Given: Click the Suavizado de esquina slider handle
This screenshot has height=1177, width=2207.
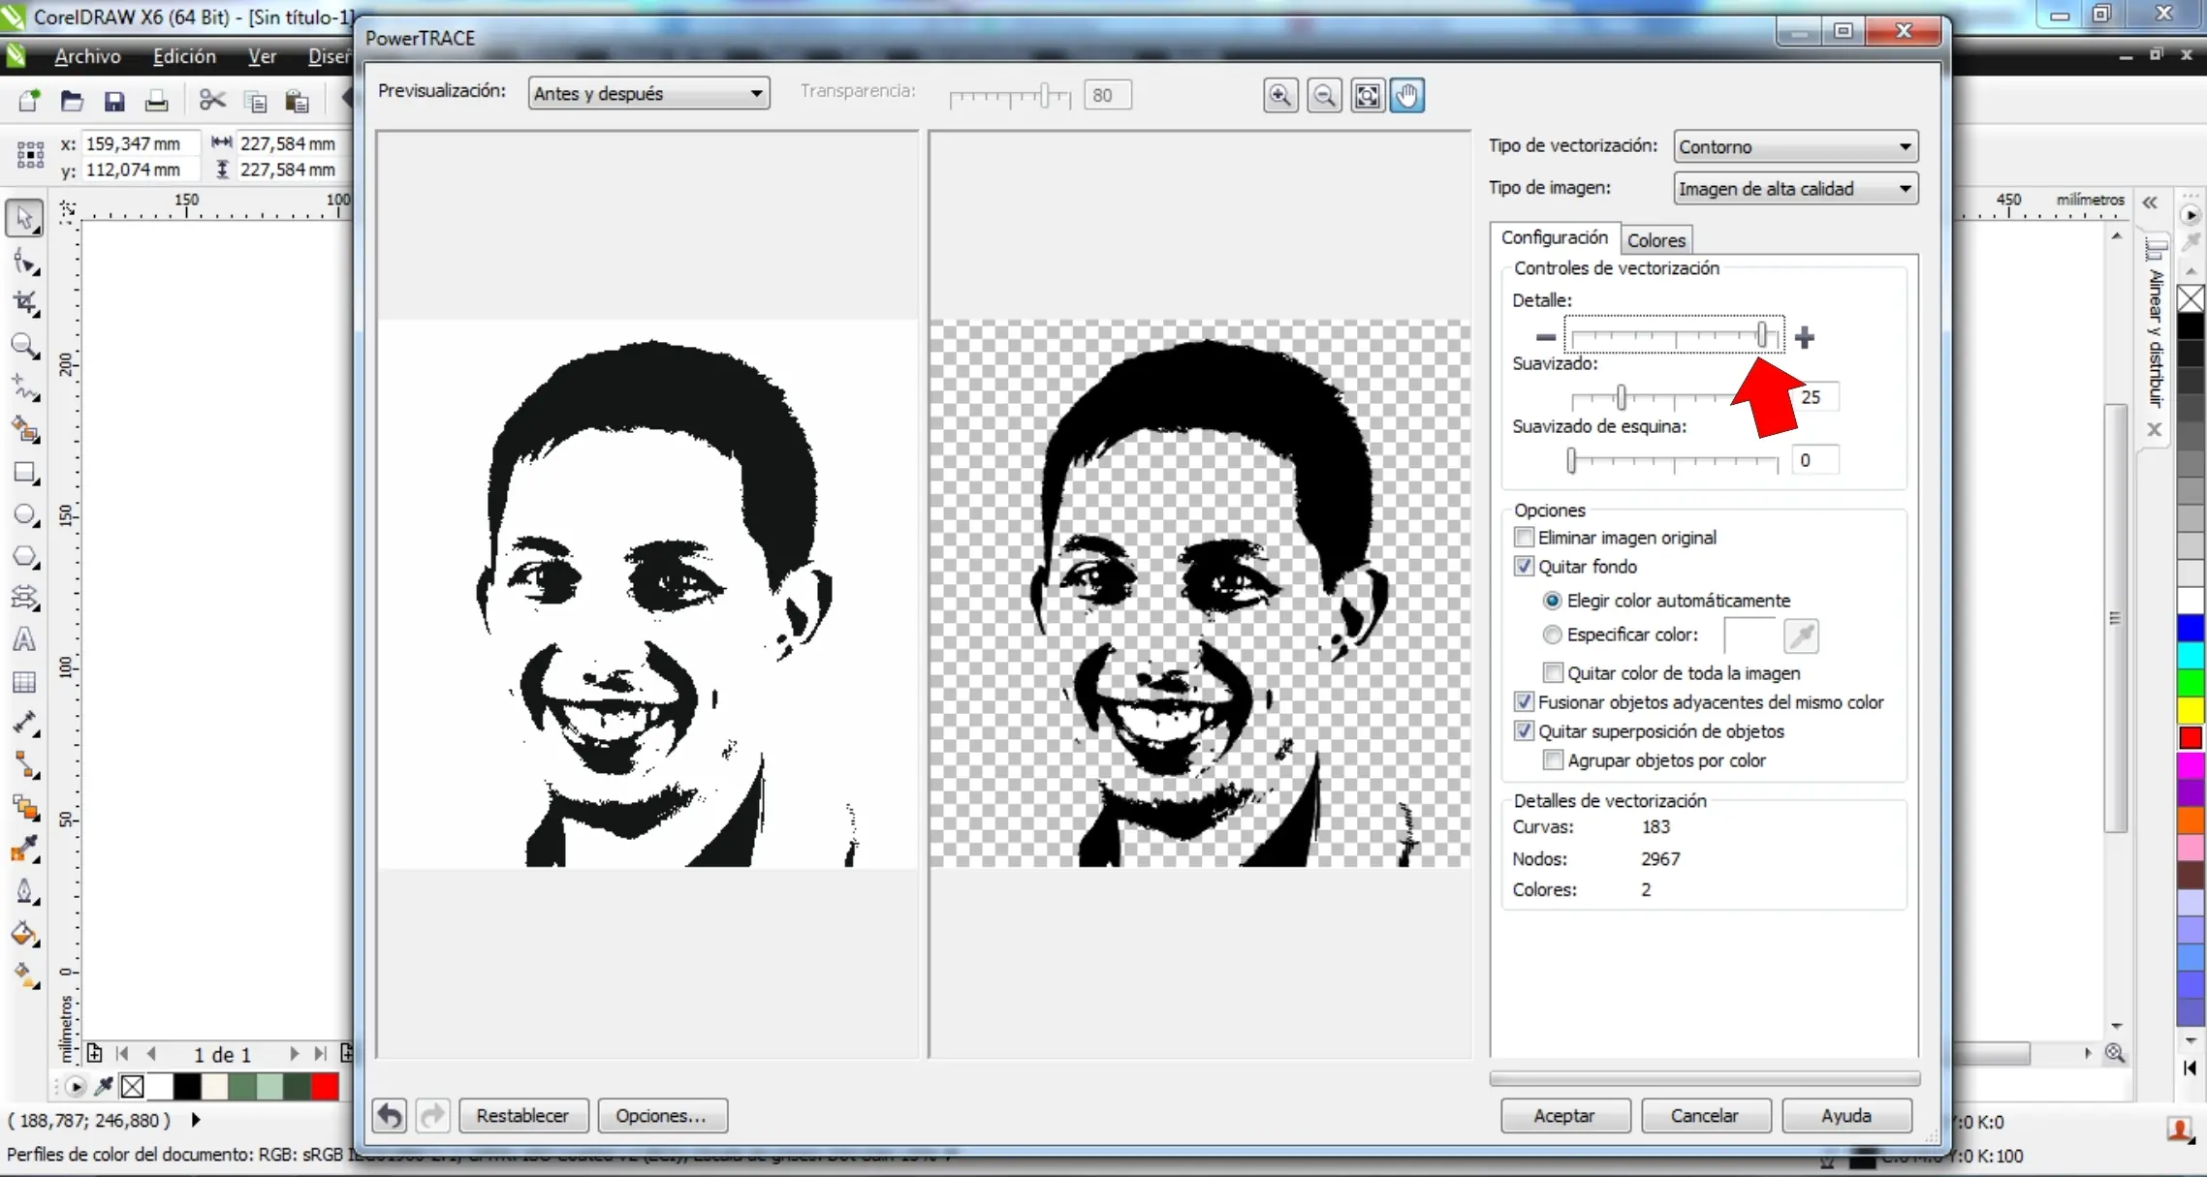Looking at the screenshot, I should (1571, 460).
